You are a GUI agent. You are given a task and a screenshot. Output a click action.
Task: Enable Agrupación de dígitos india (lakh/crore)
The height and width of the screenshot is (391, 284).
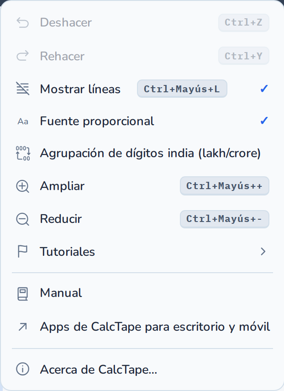[x=142, y=153]
